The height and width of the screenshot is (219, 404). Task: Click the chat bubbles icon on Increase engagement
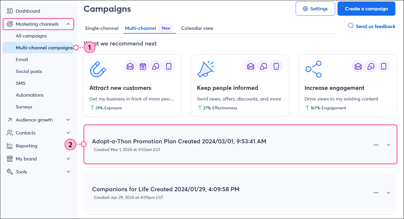(371, 66)
